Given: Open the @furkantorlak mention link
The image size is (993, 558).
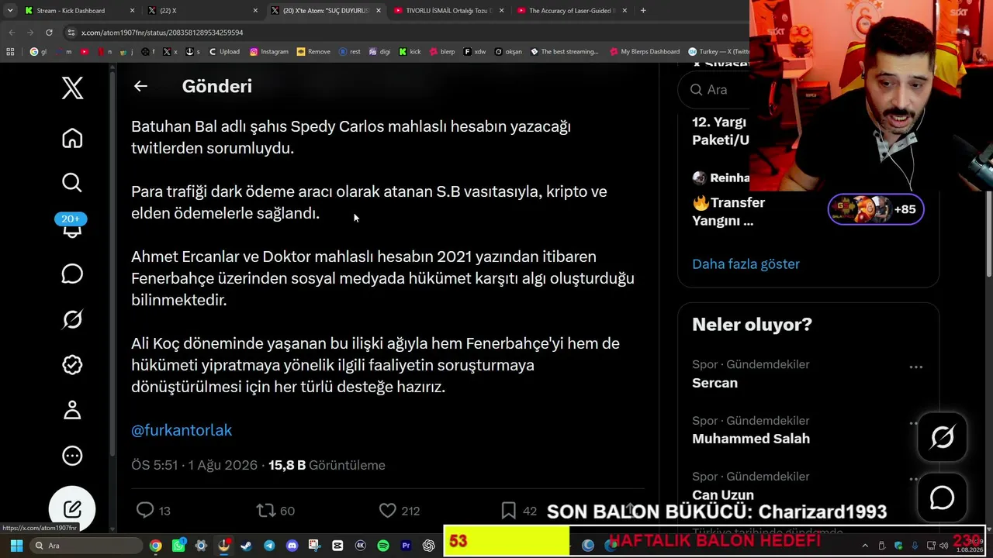Looking at the screenshot, I should point(182,430).
